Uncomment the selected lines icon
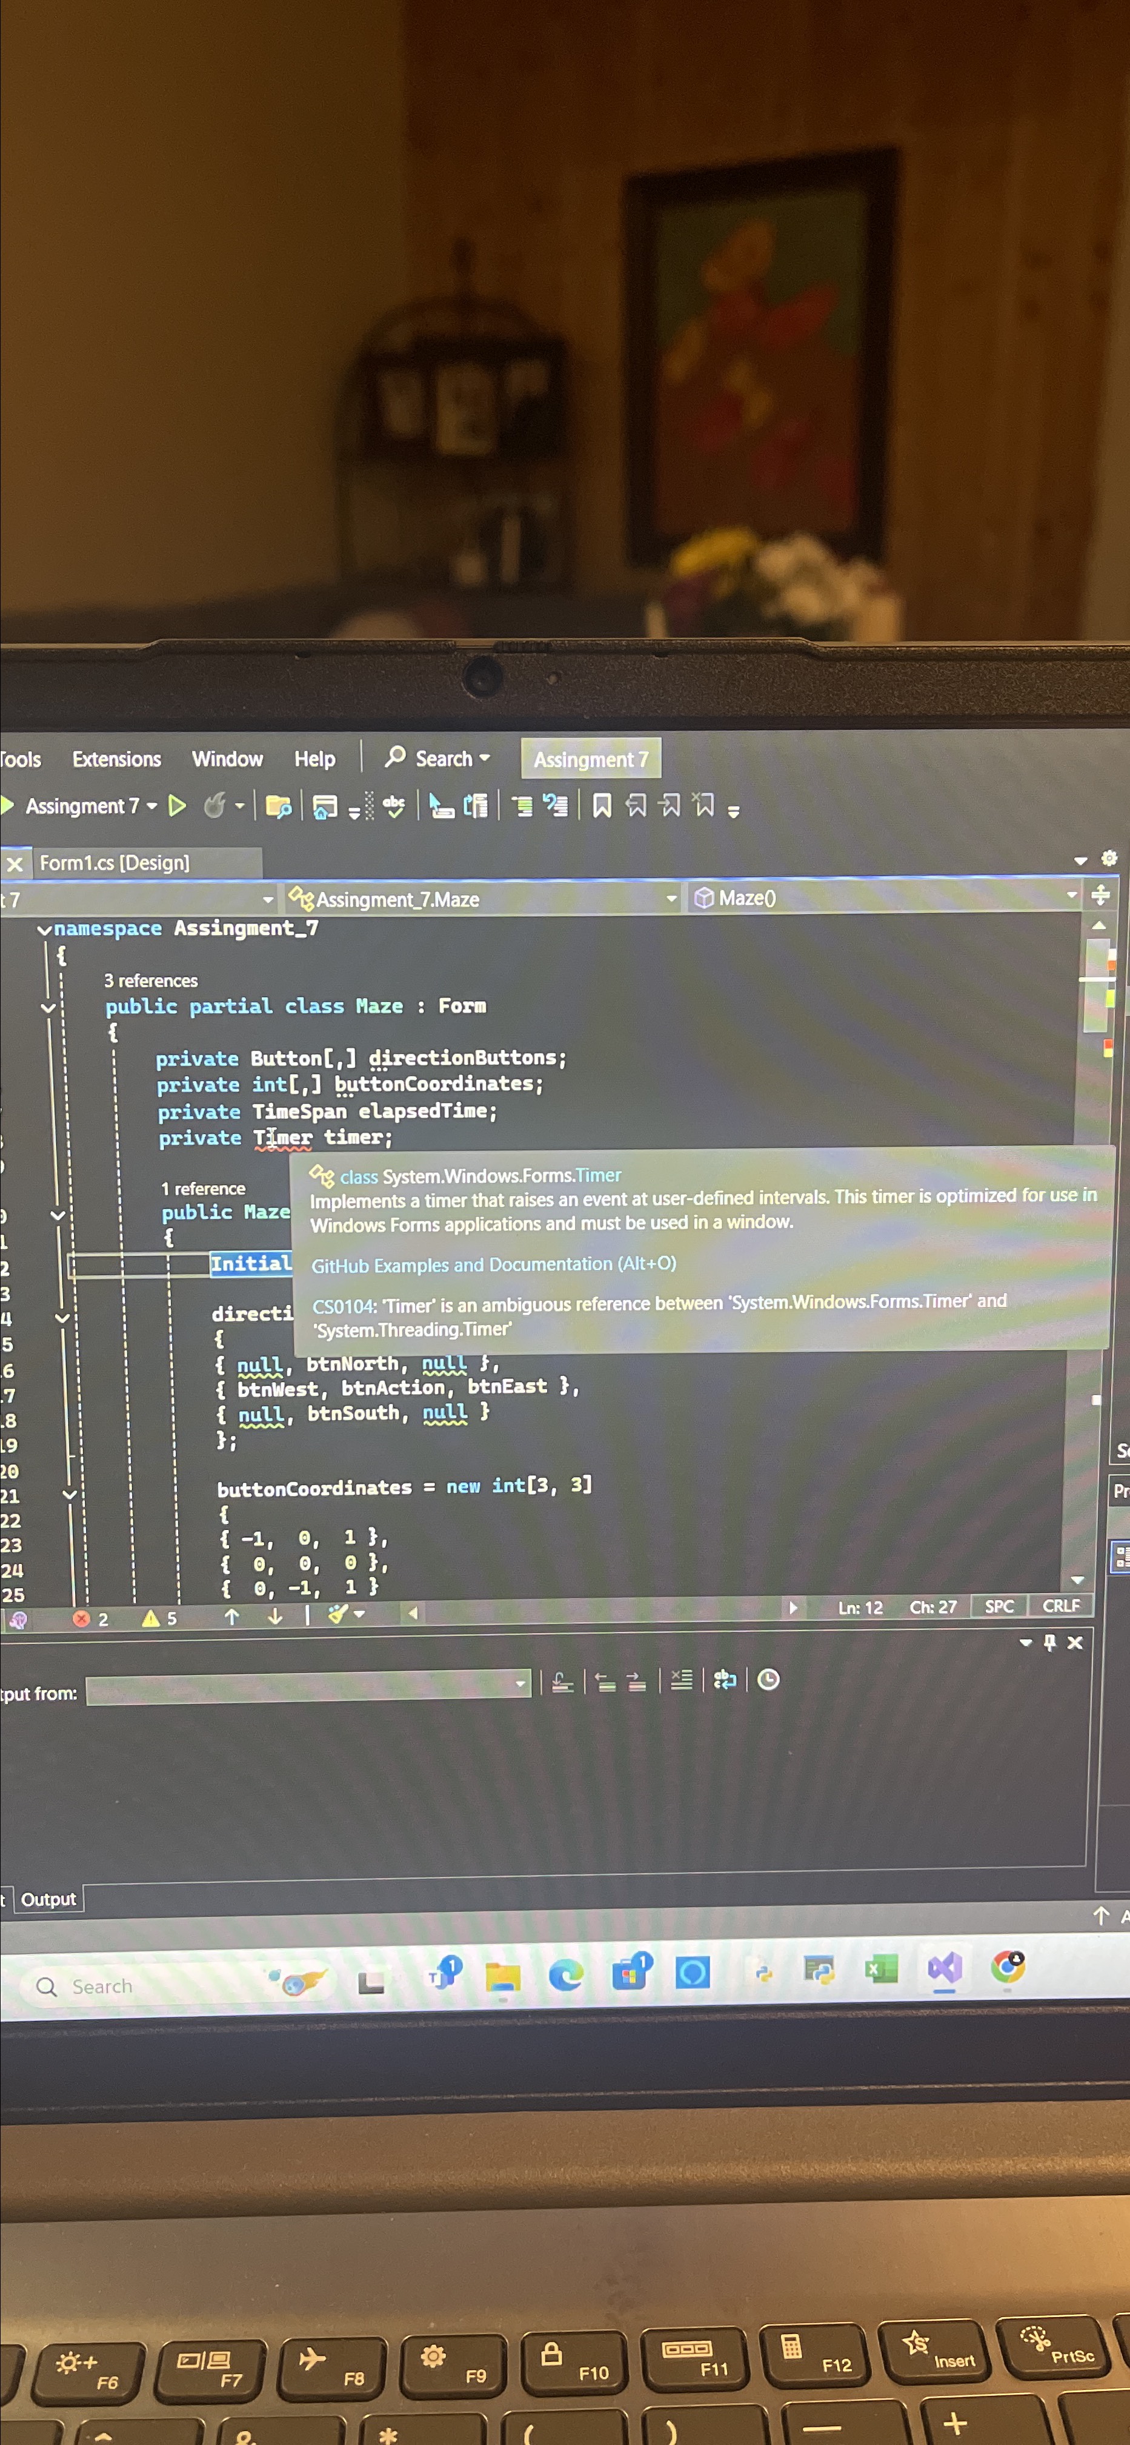This screenshot has width=1130, height=2445. 556,806
